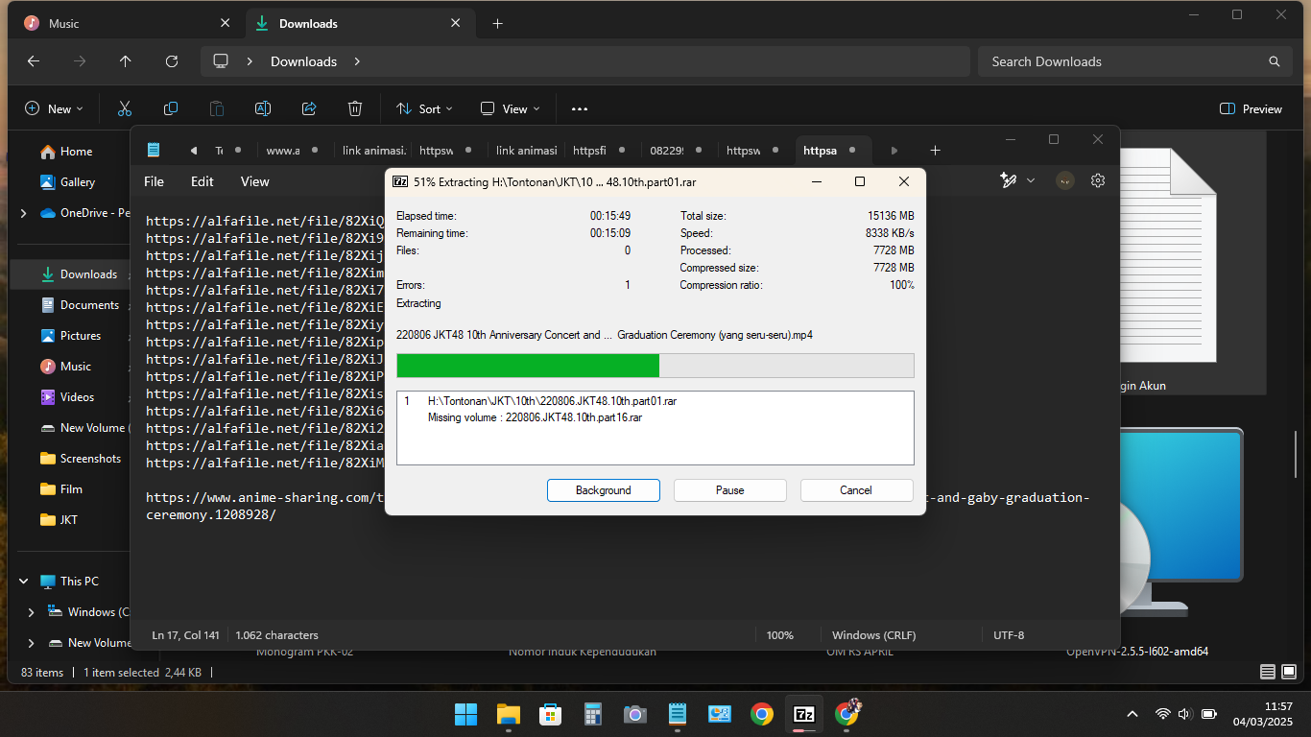The image size is (1311, 737).
Task: Click the green extraction progress bar
Action: pyautogui.click(x=528, y=366)
